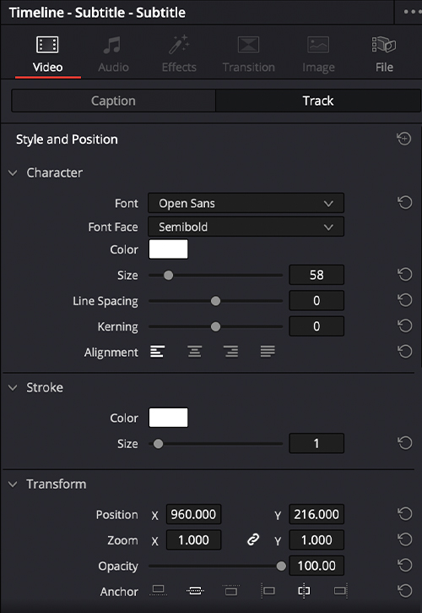The height and width of the screenshot is (613, 422).
Task: Set alignment to center
Action: click(194, 352)
